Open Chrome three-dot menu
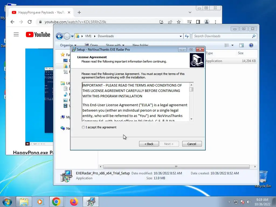This screenshot has width=276, height=207. pyautogui.click(x=215, y=22)
